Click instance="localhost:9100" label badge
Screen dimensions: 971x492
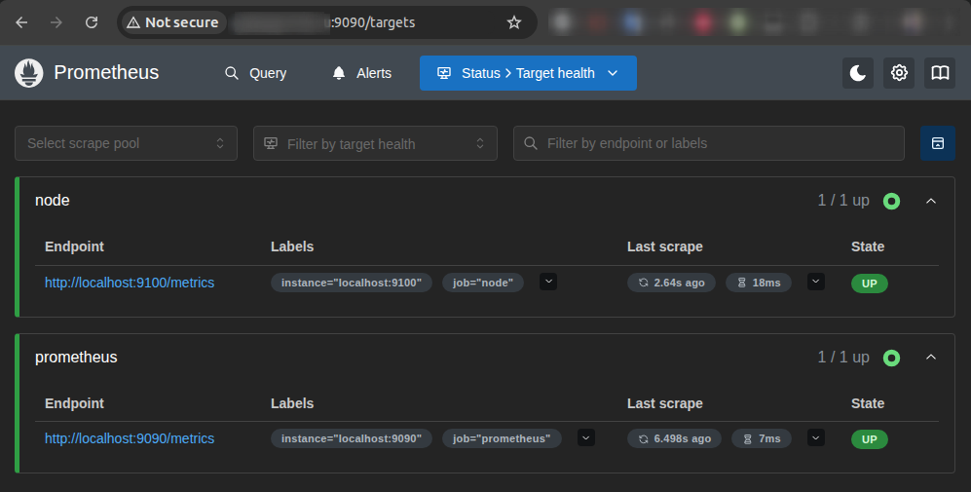[x=352, y=283]
